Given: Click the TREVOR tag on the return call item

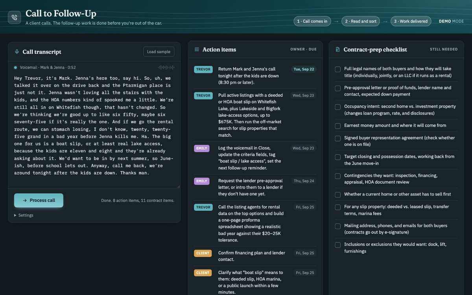Looking at the screenshot, I should 203,69.
